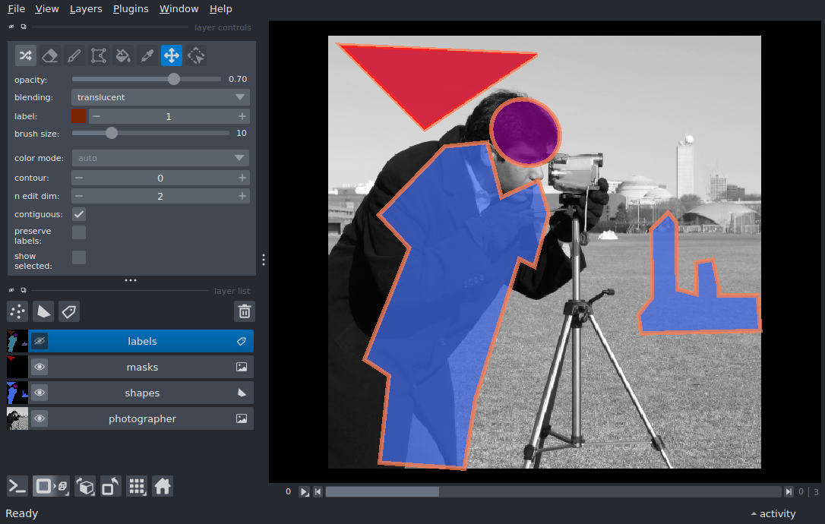Viewport: 825px width, 524px height.
Task: Disable the contiguous checkbox
Action: pos(79,214)
